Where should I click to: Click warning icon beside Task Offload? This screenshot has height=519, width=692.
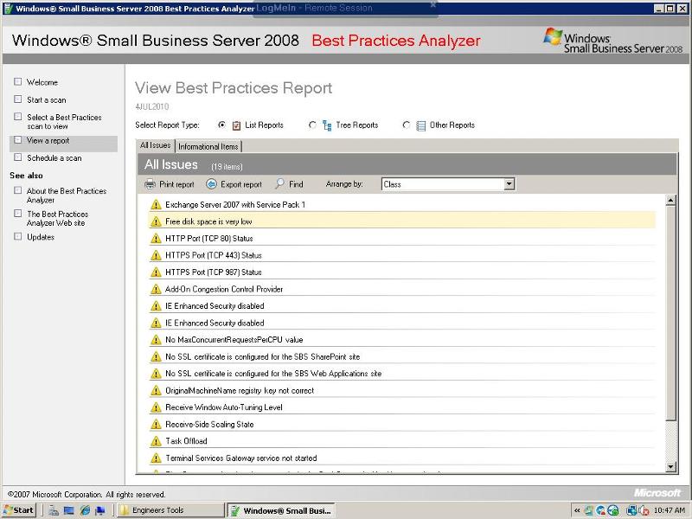156,441
